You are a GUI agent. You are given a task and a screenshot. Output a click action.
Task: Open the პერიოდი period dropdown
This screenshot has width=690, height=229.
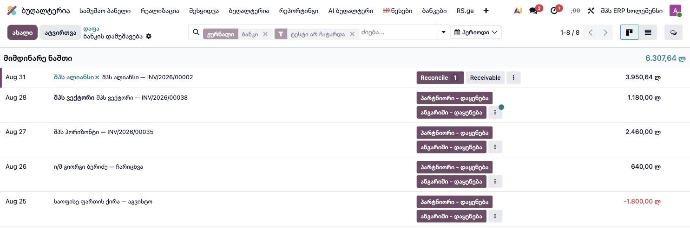(476, 32)
